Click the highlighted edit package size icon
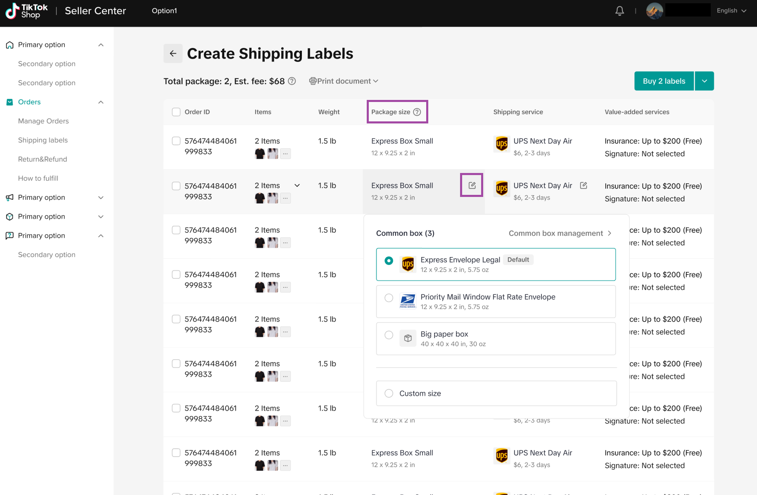The height and width of the screenshot is (495, 757). coord(472,185)
